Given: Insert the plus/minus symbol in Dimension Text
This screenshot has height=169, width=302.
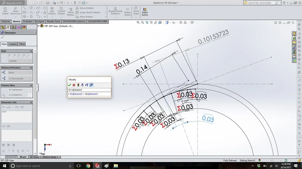Looking at the screenshot, I should [13, 151].
